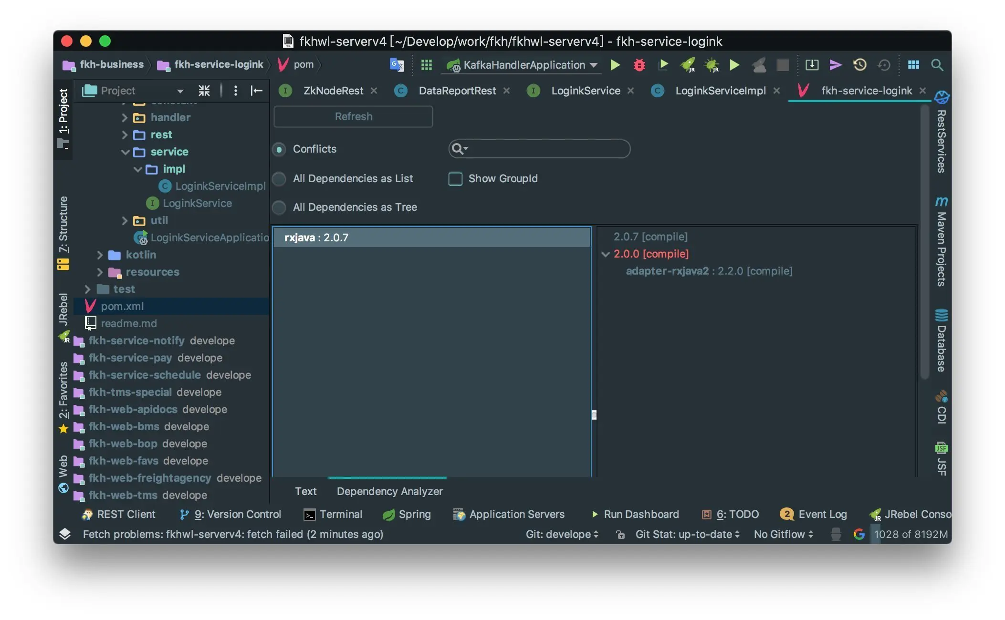Click the Google Translate toolbar icon
The image size is (1005, 620).
pos(397,65)
